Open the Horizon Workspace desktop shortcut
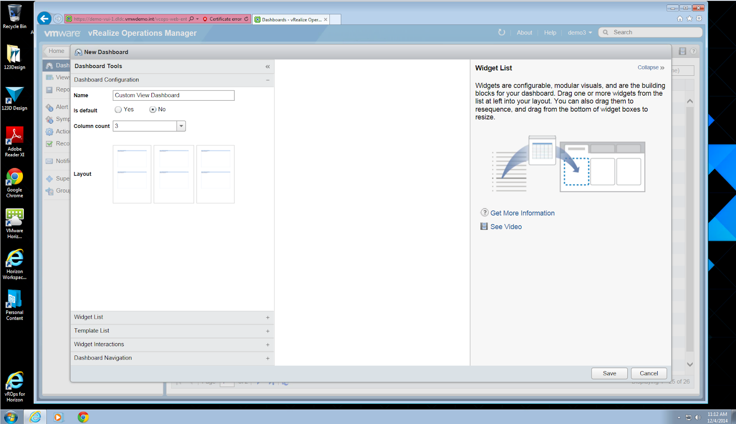736x424 pixels. pos(15,264)
